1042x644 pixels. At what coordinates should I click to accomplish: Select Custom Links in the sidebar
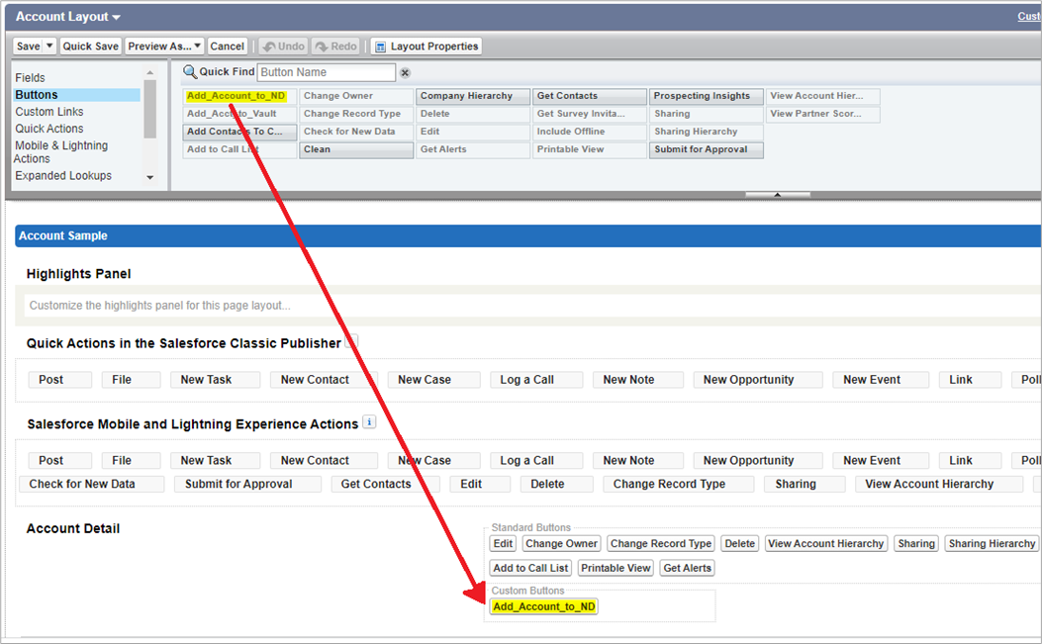point(48,111)
